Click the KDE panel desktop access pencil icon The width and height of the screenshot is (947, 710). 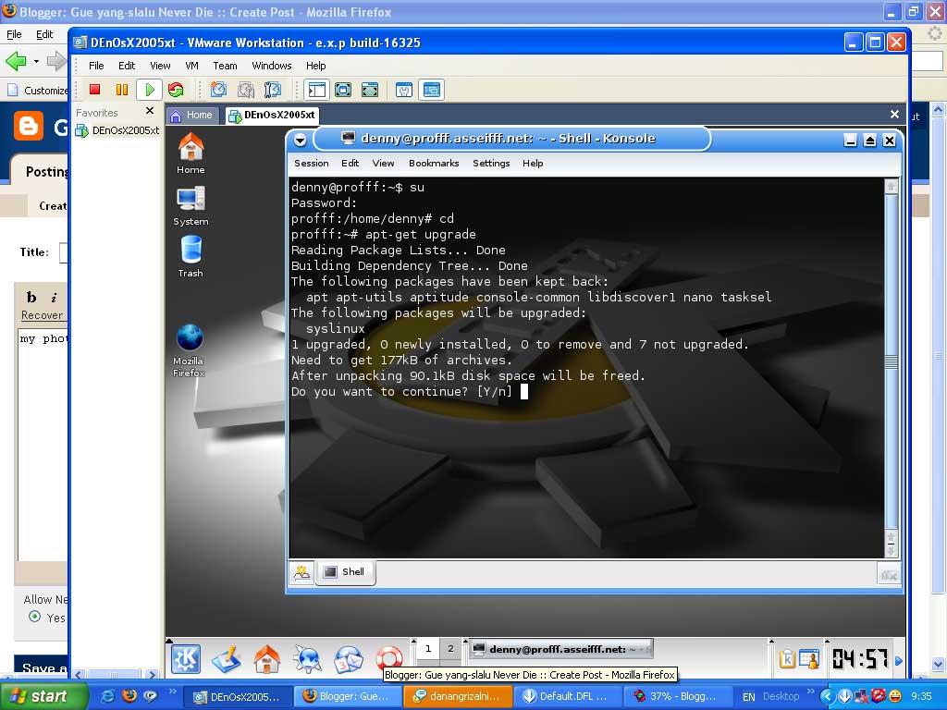click(226, 658)
